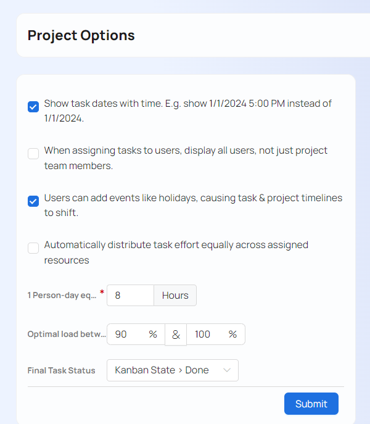
Task: Click the Final Task Status label
Action: coord(61,370)
